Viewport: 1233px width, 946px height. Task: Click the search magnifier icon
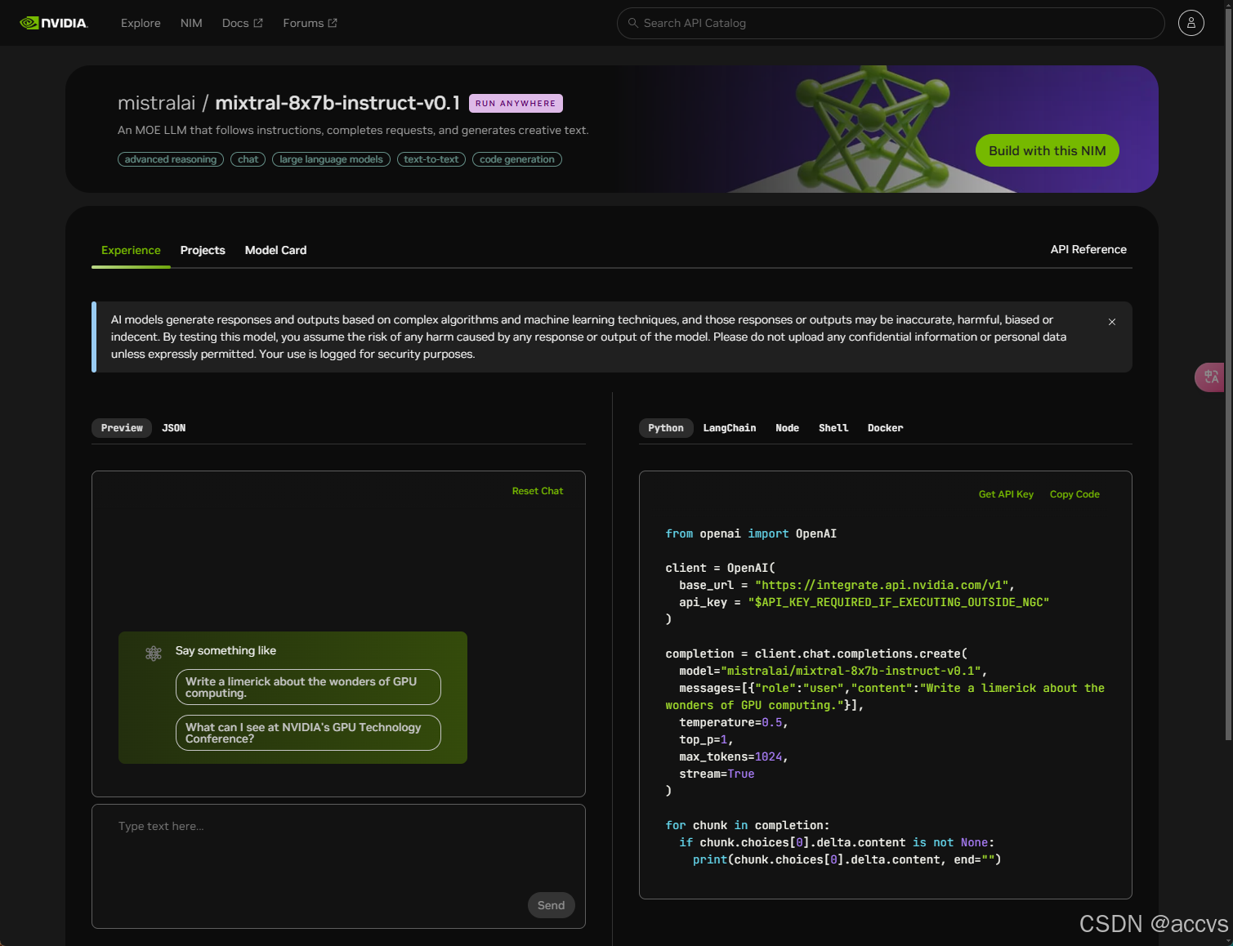point(633,23)
